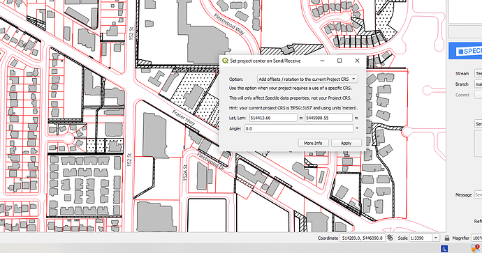Open the weather notification tray icon
Viewport: 482px width, 253px height.
click(475, 248)
